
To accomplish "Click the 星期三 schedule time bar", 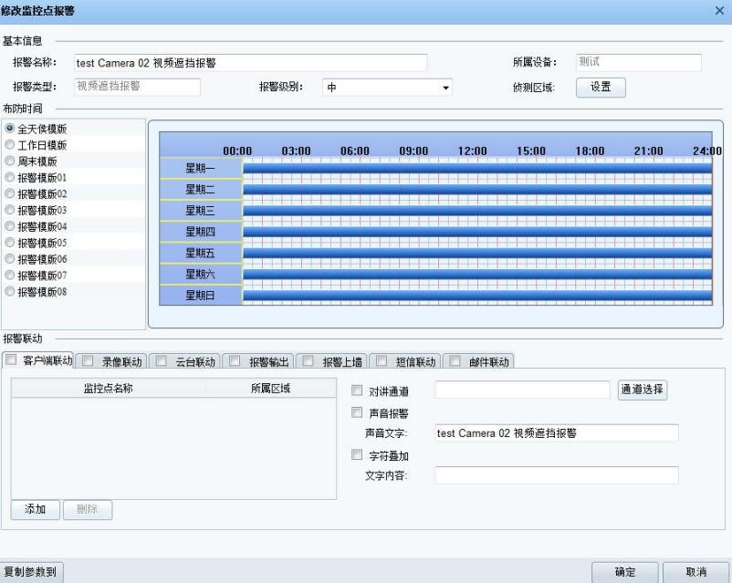I will [475, 210].
